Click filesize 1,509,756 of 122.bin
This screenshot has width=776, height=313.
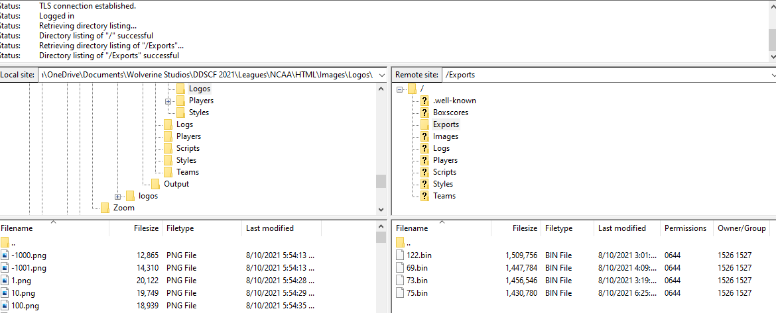pos(521,255)
